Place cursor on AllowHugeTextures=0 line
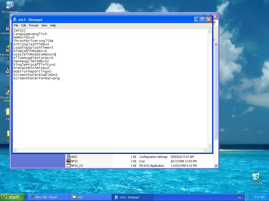This screenshot has height=201, width=269. point(33,58)
